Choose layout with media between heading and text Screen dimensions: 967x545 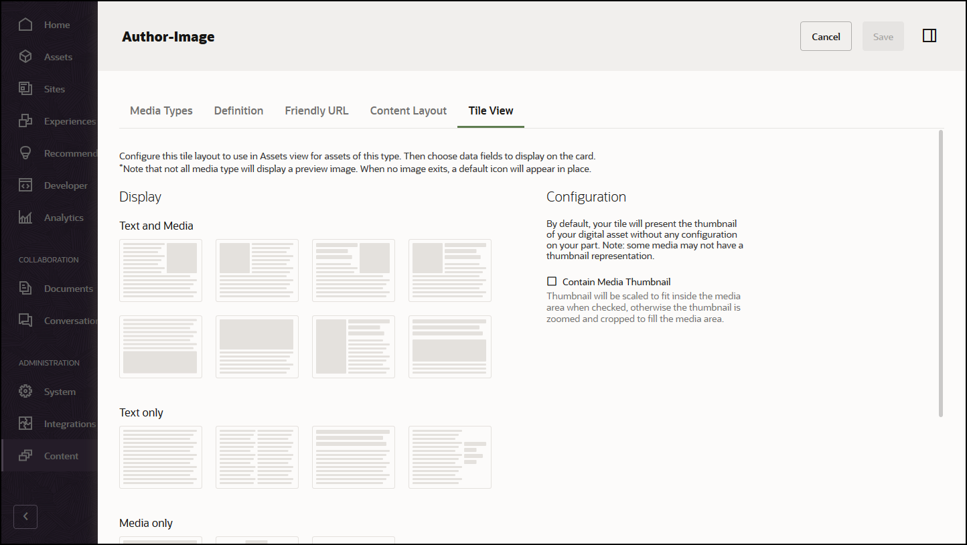pos(450,347)
